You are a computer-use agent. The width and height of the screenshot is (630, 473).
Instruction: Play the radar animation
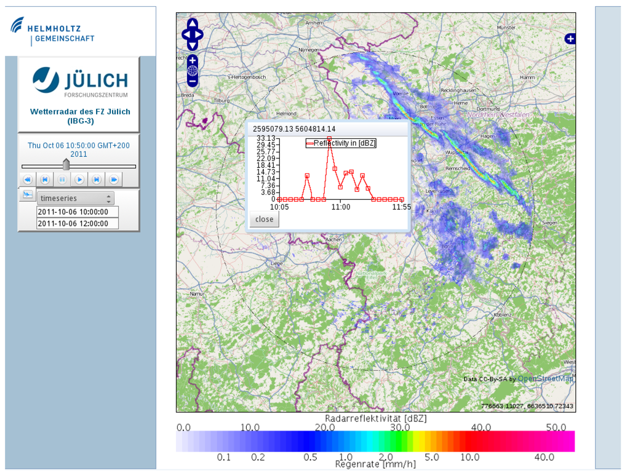tap(79, 180)
